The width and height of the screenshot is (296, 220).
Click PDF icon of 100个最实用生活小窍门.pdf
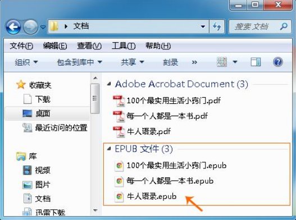(x=119, y=101)
